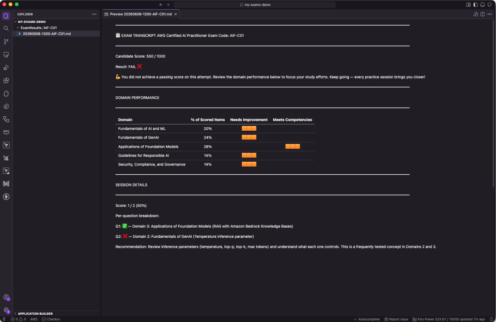
Task: Click the my-exams-demo command search box
Action: click(x=255, y=5)
